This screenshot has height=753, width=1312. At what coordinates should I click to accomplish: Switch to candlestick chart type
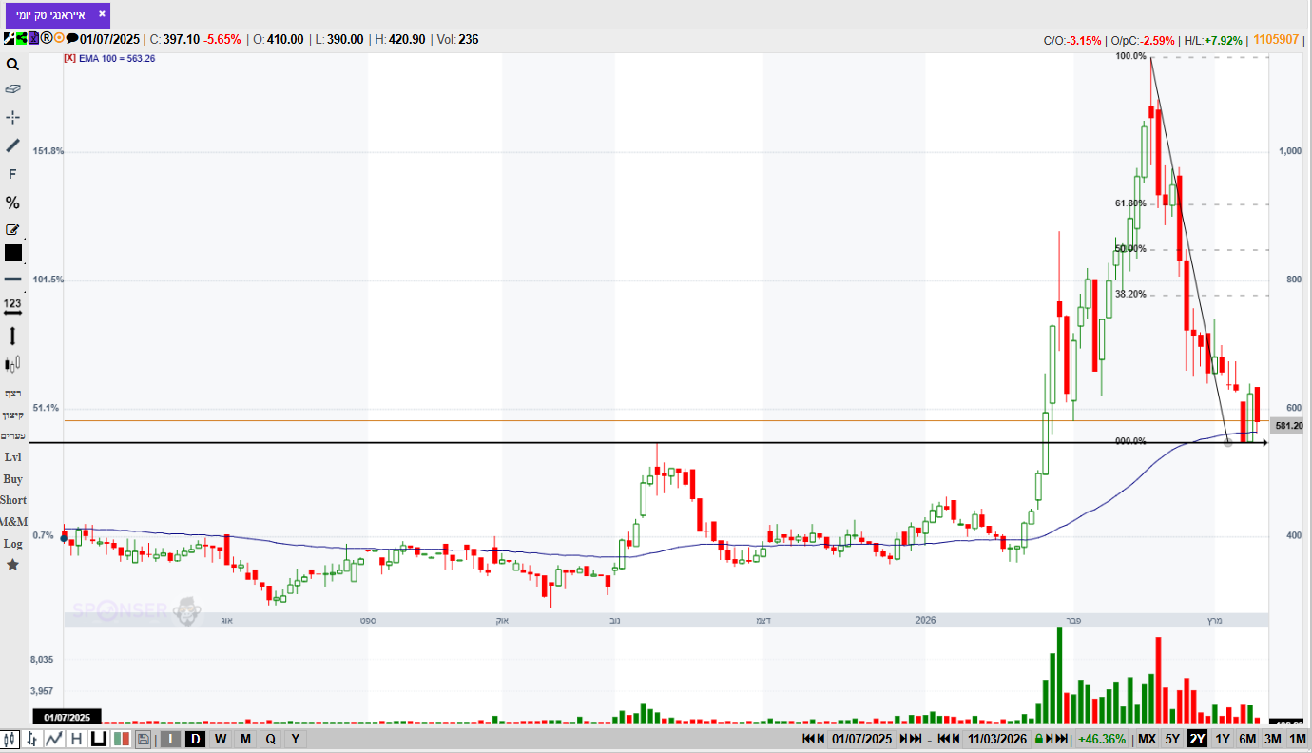pos(10,739)
